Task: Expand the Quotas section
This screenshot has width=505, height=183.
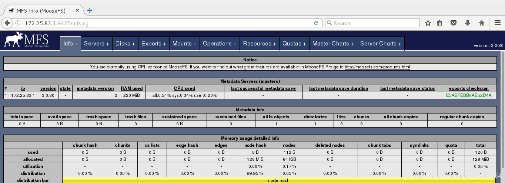Action: coord(294,44)
